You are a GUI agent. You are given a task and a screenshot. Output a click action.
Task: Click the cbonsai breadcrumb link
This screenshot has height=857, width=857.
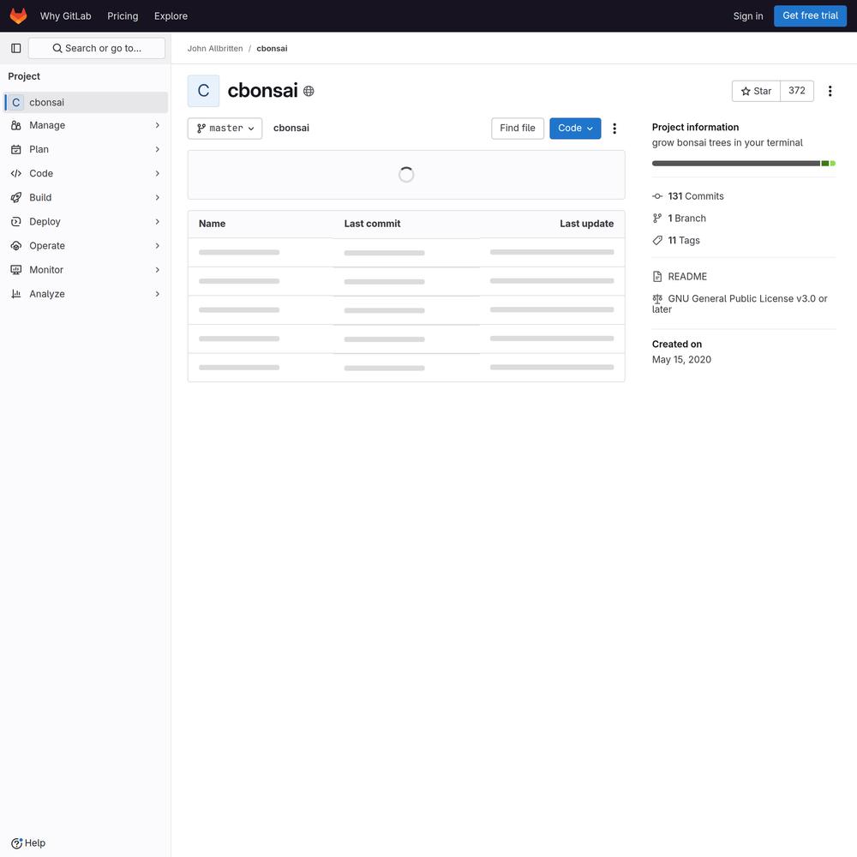click(272, 48)
